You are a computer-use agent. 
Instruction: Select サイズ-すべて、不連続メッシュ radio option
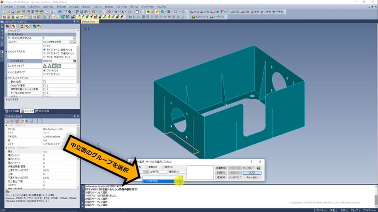tap(44, 53)
